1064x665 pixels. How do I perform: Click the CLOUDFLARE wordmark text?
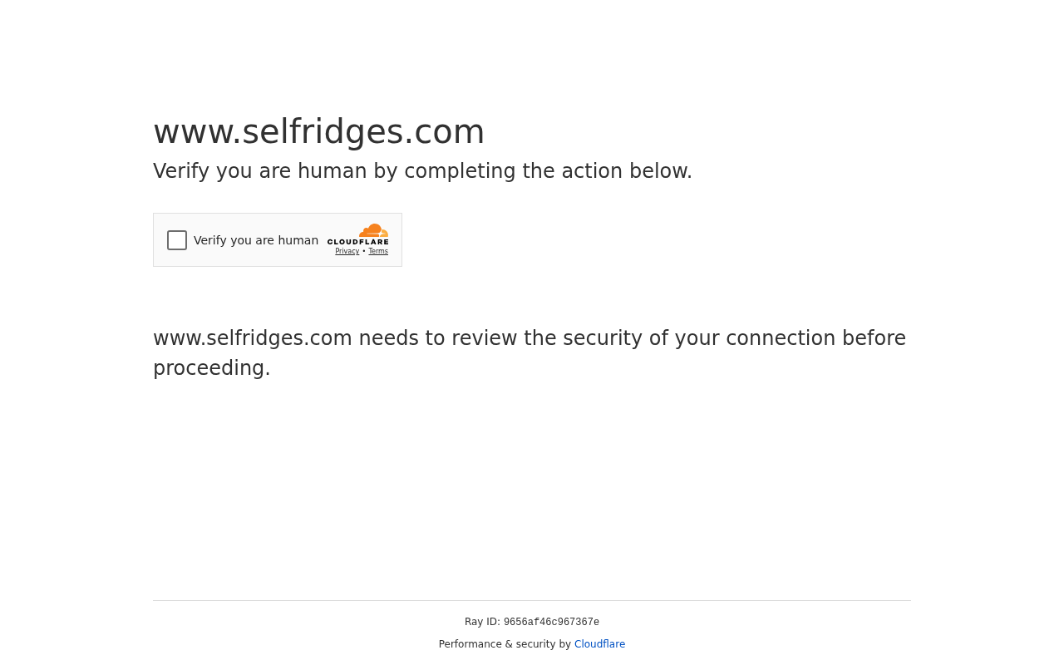[x=357, y=242]
